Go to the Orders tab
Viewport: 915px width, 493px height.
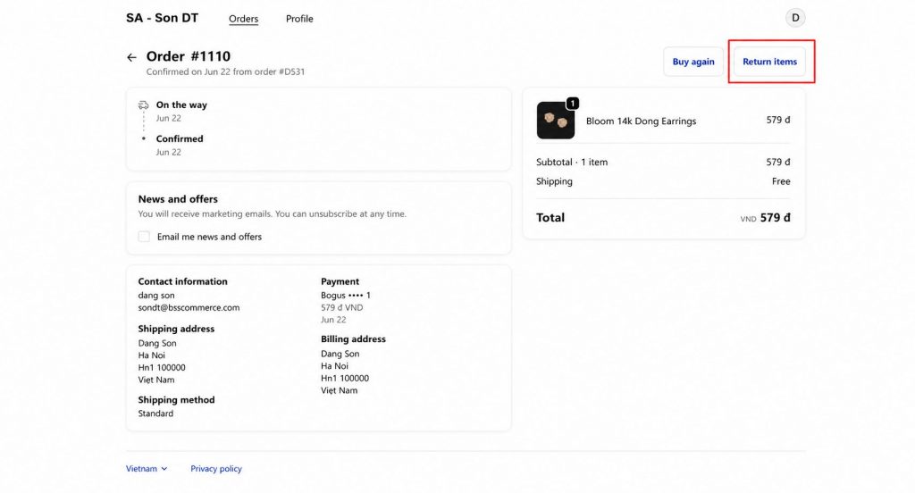243,19
